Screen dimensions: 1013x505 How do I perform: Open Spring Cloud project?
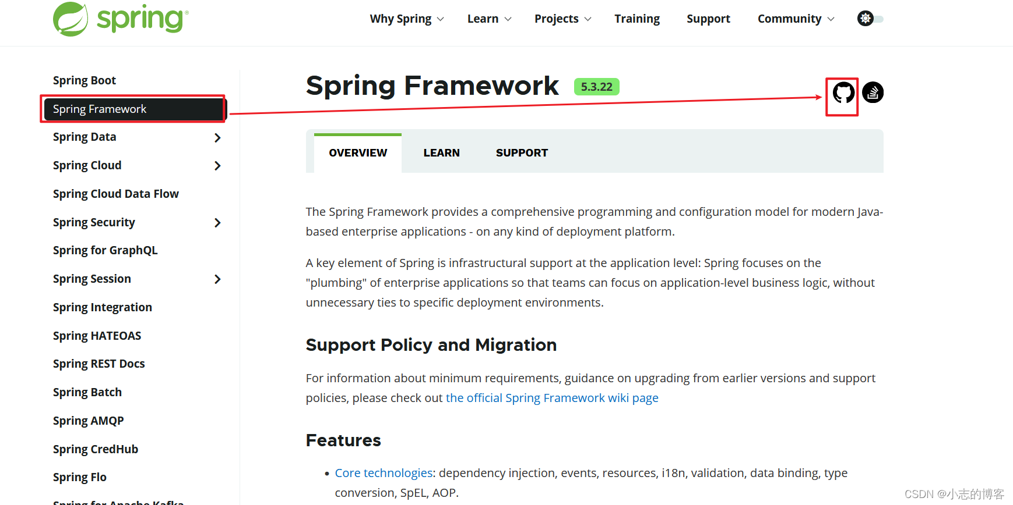[87, 166]
